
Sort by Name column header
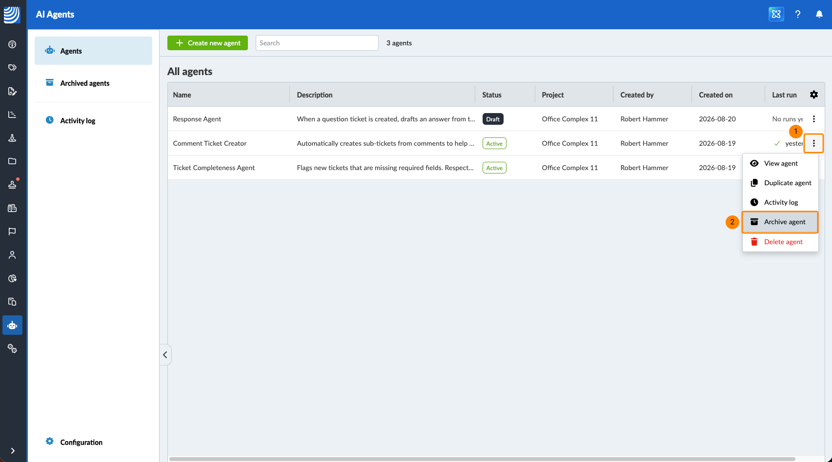182,95
